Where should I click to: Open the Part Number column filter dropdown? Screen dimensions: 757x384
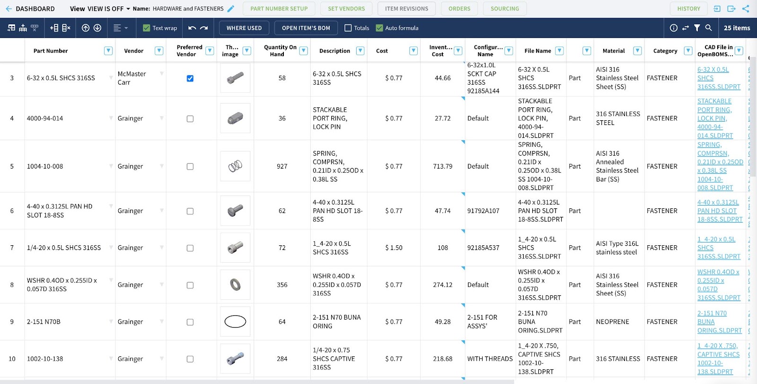pyautogui.click(x=108, y=51)
